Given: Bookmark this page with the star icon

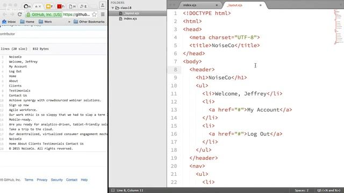Looking at the screenshot, I should pos(94,14).
